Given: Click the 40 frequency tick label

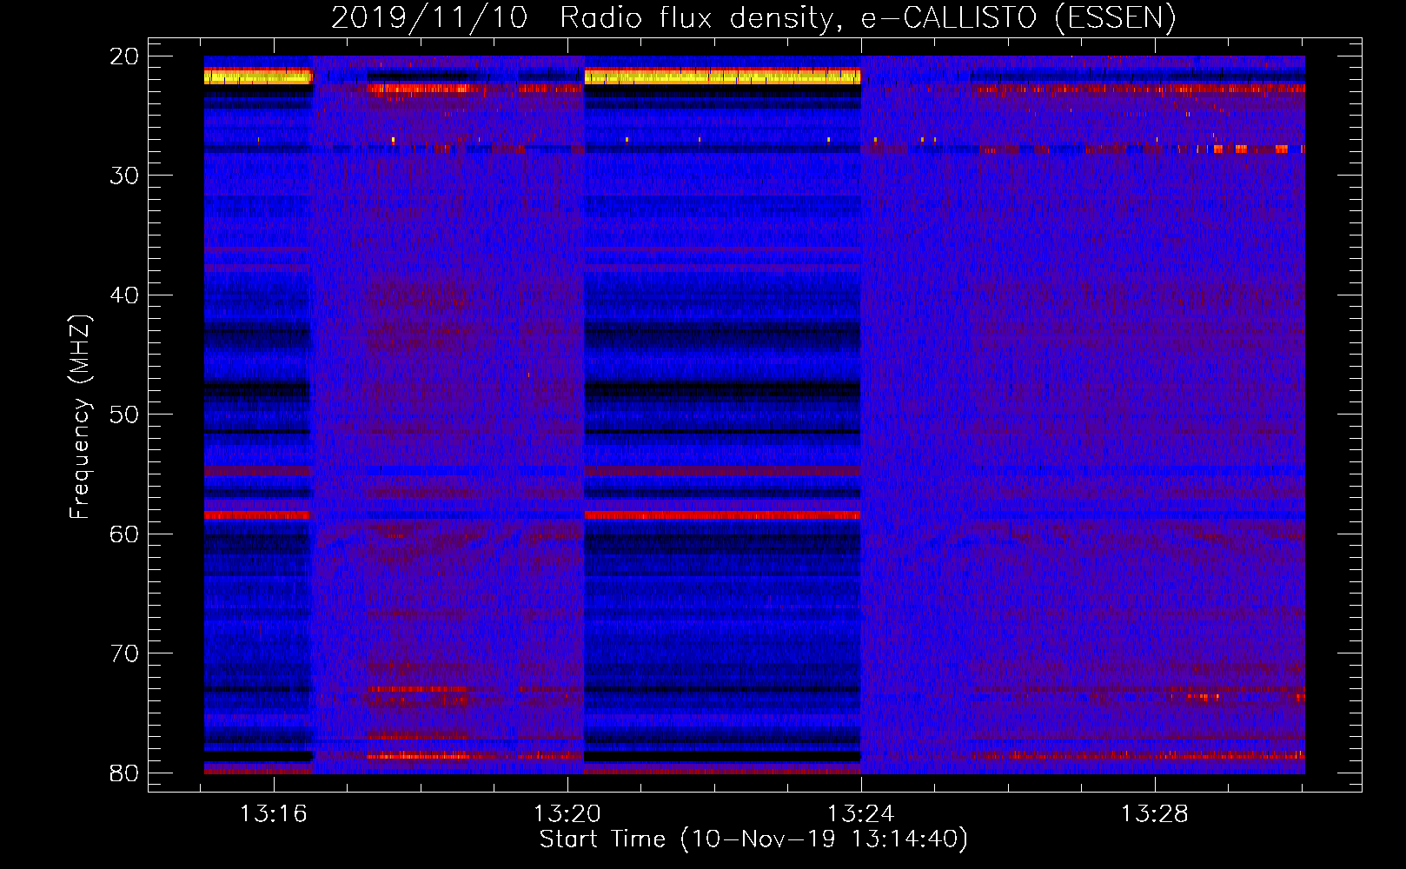Looking at the screenshot, I should pos(124,295).
